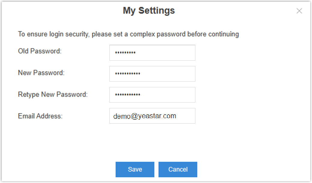Select the Retype New Password field
Viewport: 312px width, 183px height.
(x=152, y=95)
